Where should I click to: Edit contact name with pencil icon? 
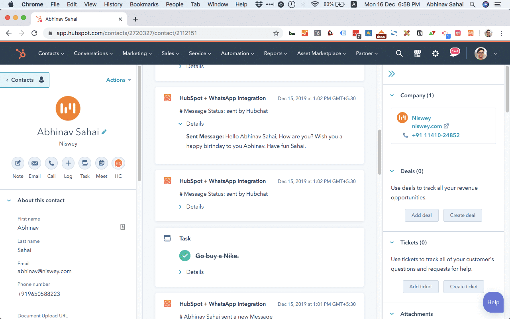104,132
